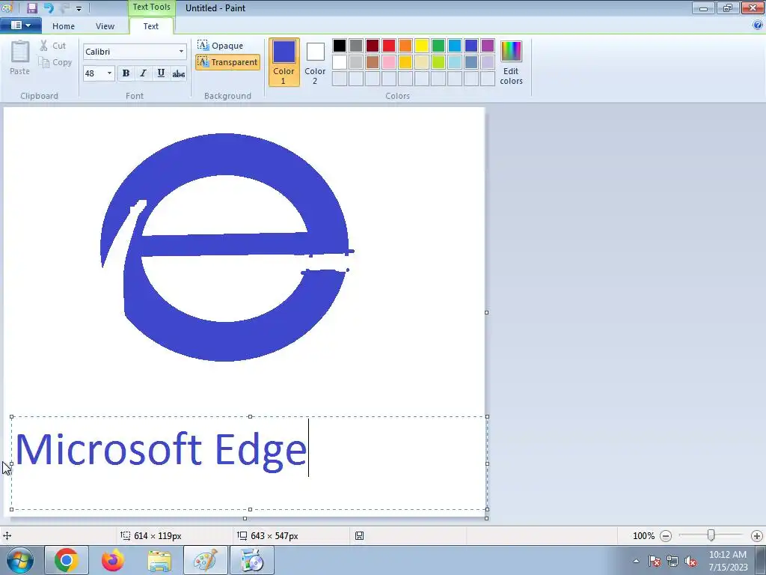Open the Paint file menu button

20,25
